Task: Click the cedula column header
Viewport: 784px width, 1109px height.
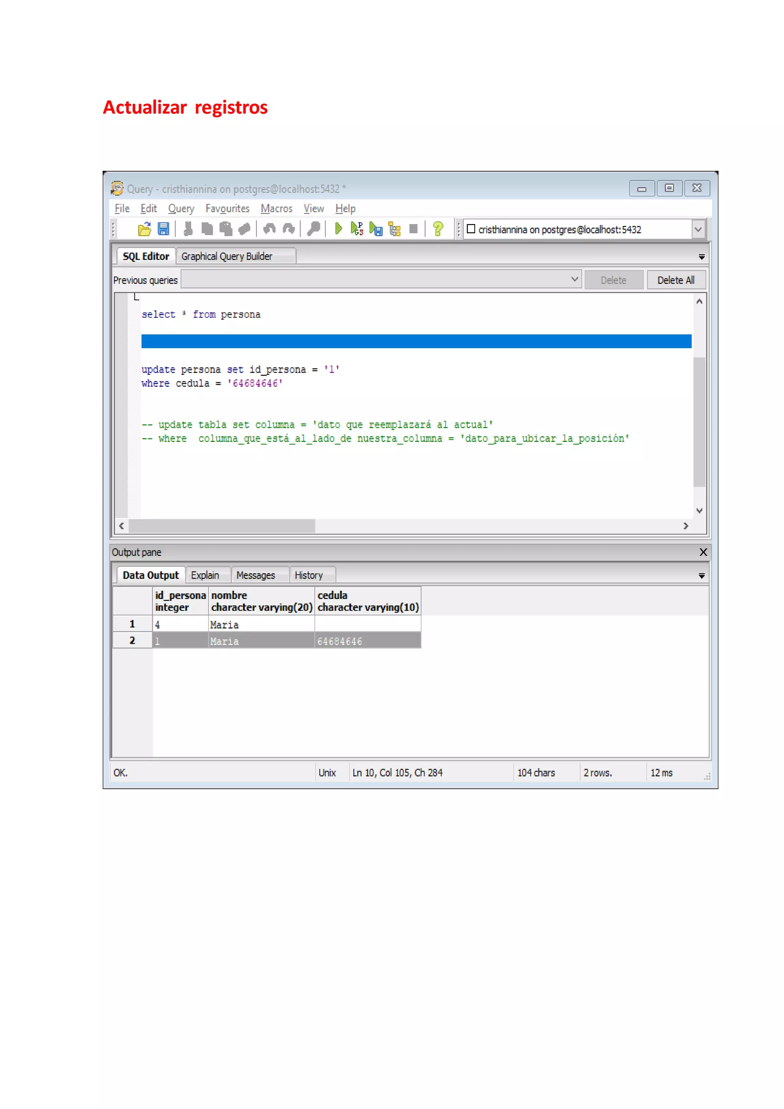Action: coord(368,601)
